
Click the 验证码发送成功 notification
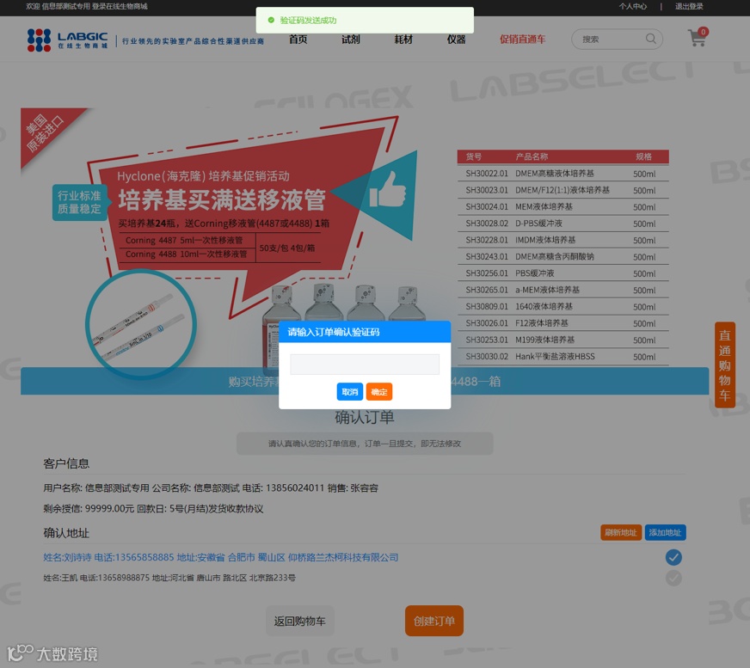[365, 20]
